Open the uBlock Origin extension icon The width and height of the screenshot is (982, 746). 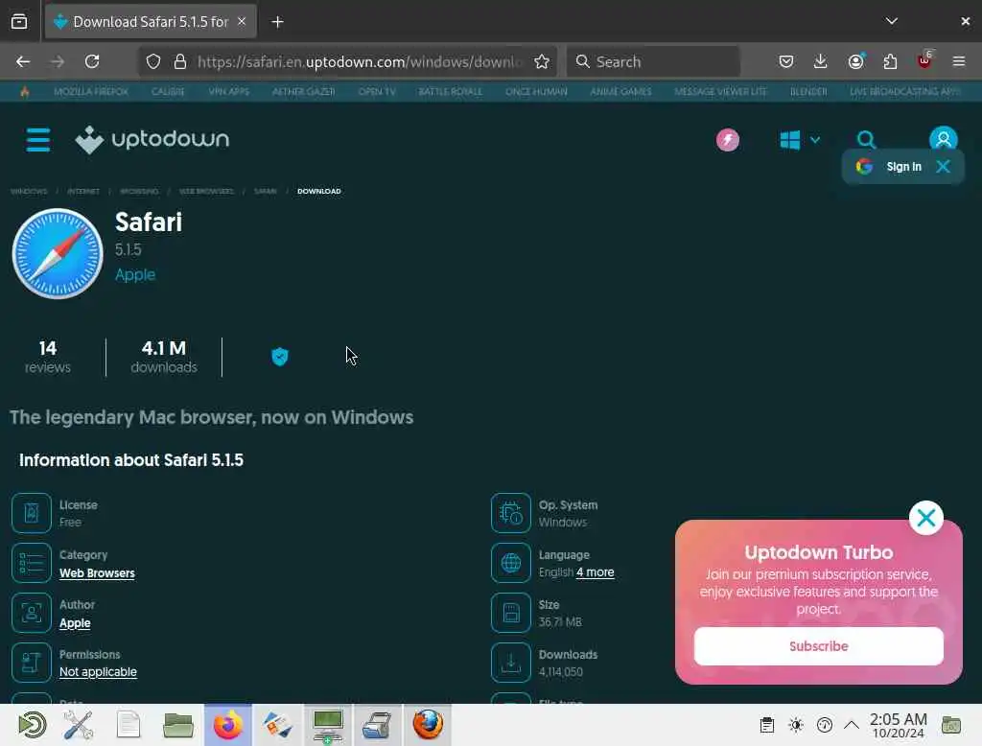click(924, 60)
